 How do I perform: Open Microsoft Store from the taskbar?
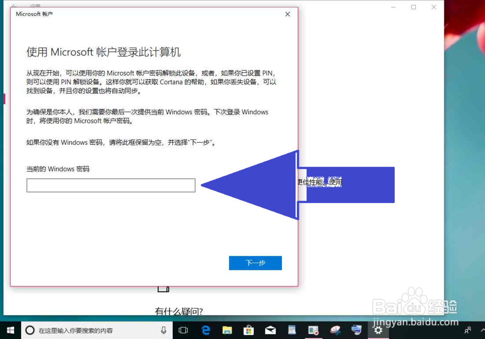(x=248, y=330)
